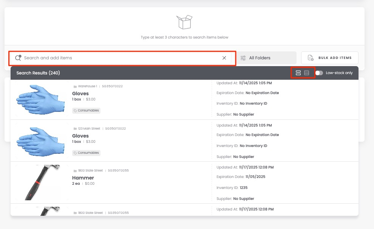Toggle the Low-stock only switch

click(x=319, y=73)
